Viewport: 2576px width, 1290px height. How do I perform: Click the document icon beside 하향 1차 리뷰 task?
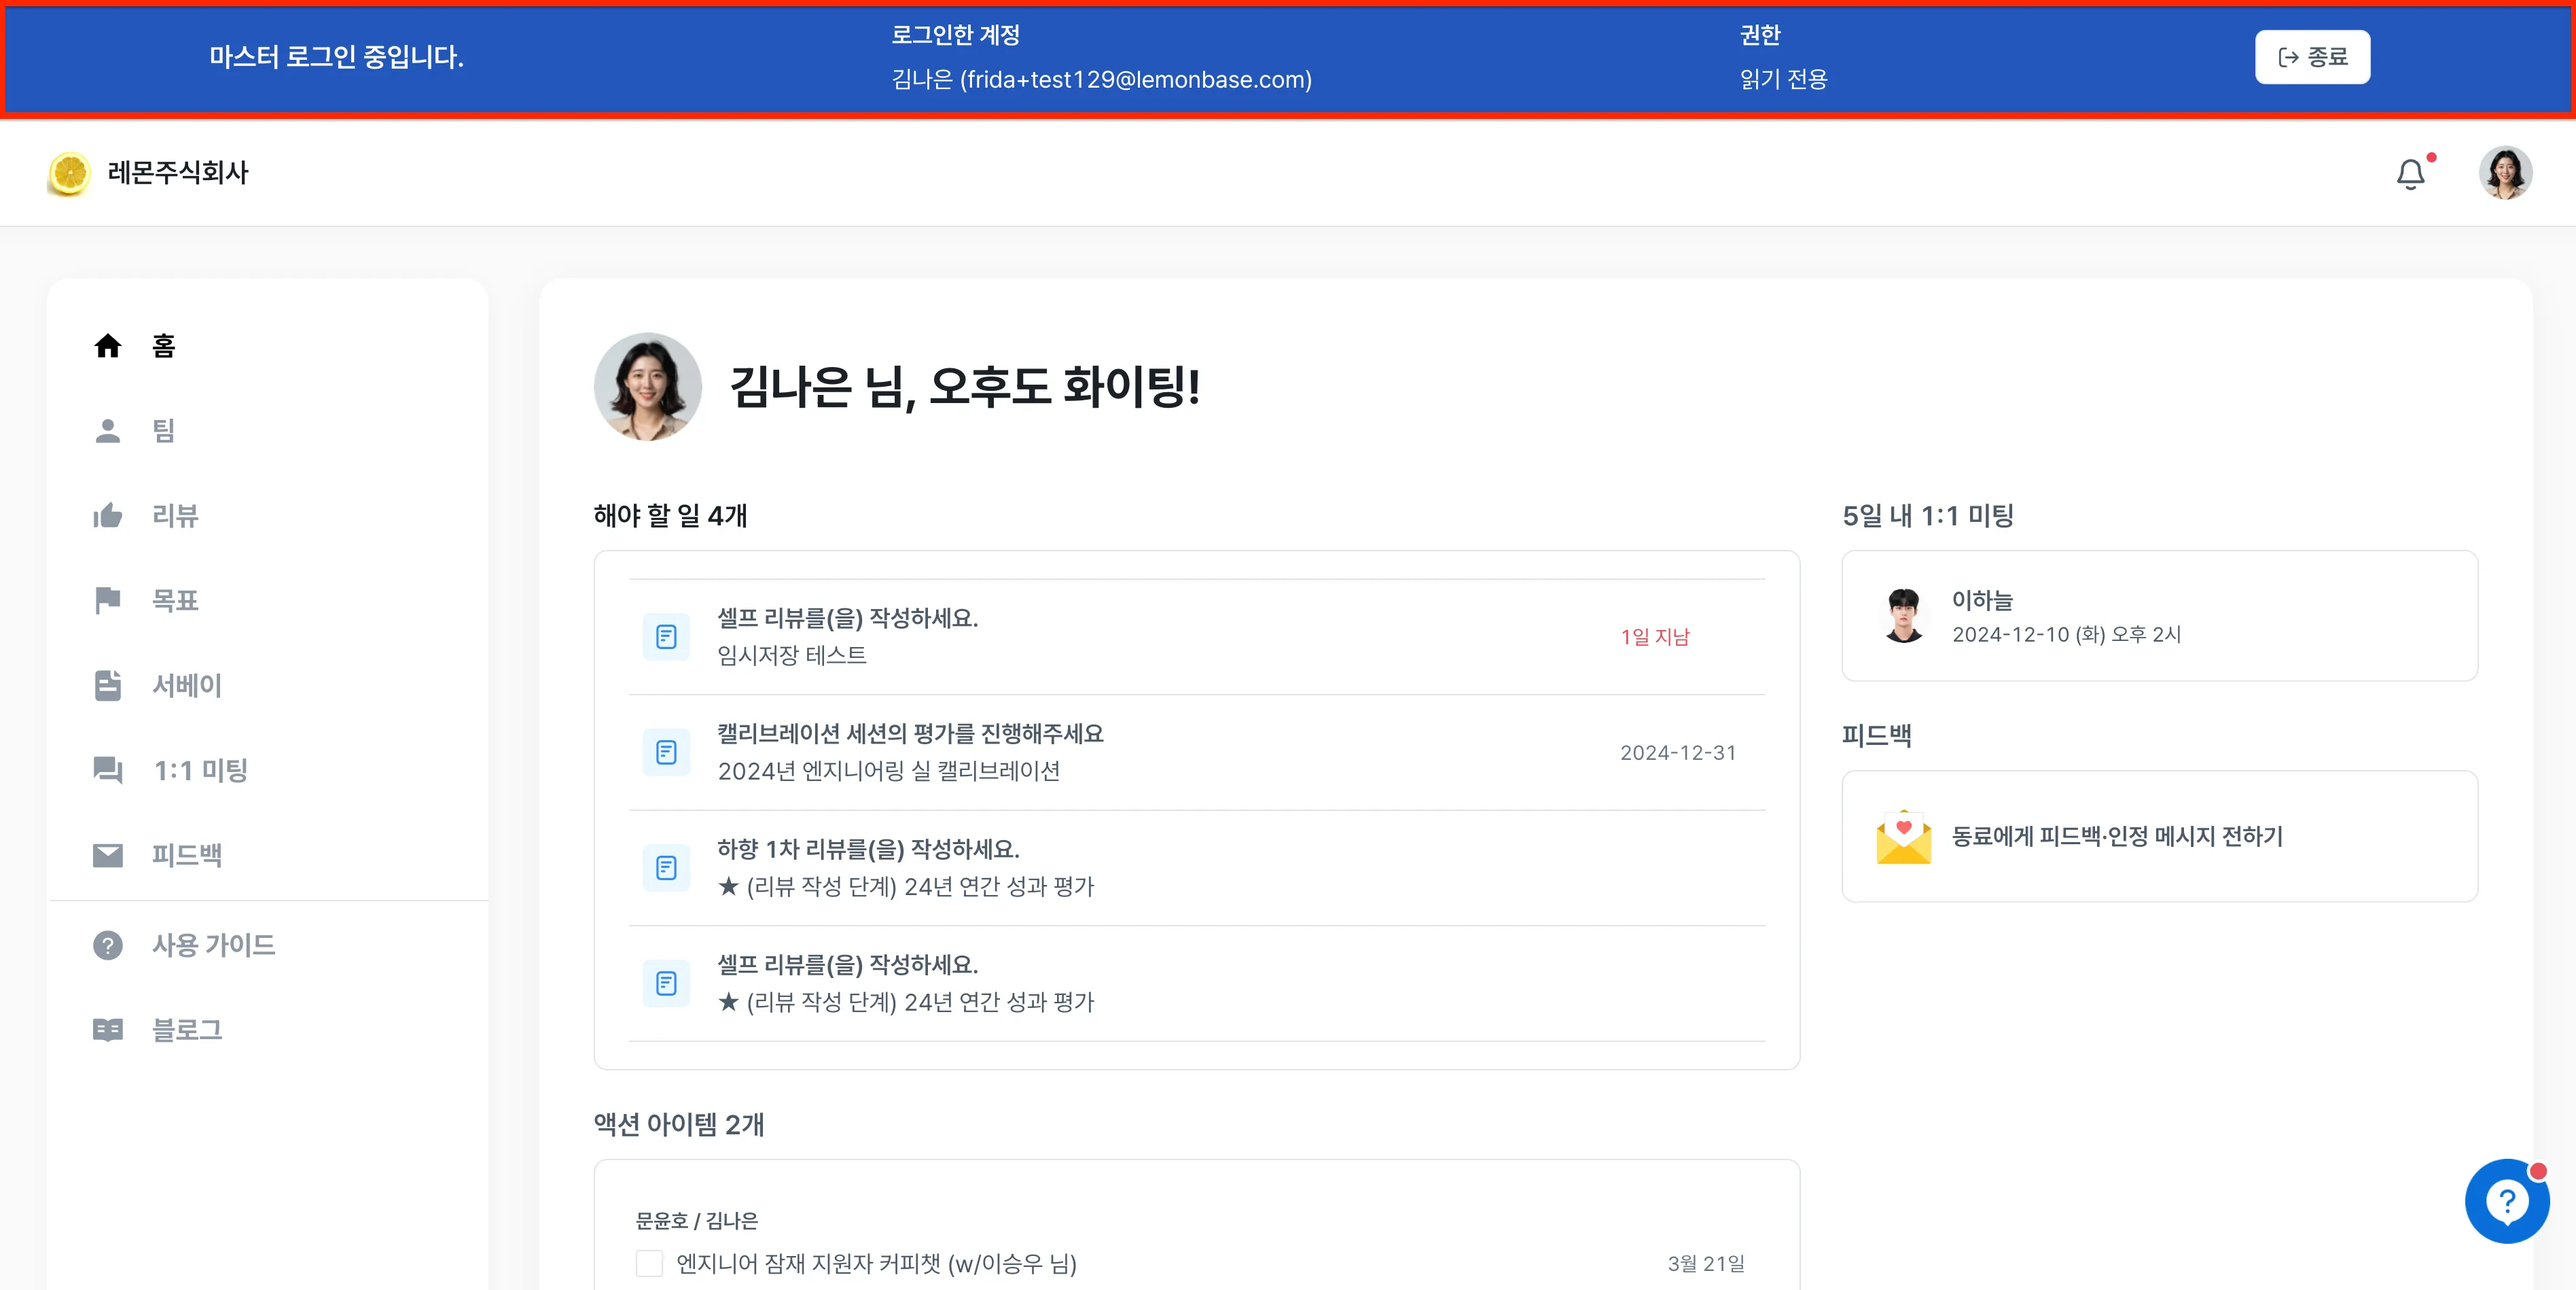coord(666,868)
